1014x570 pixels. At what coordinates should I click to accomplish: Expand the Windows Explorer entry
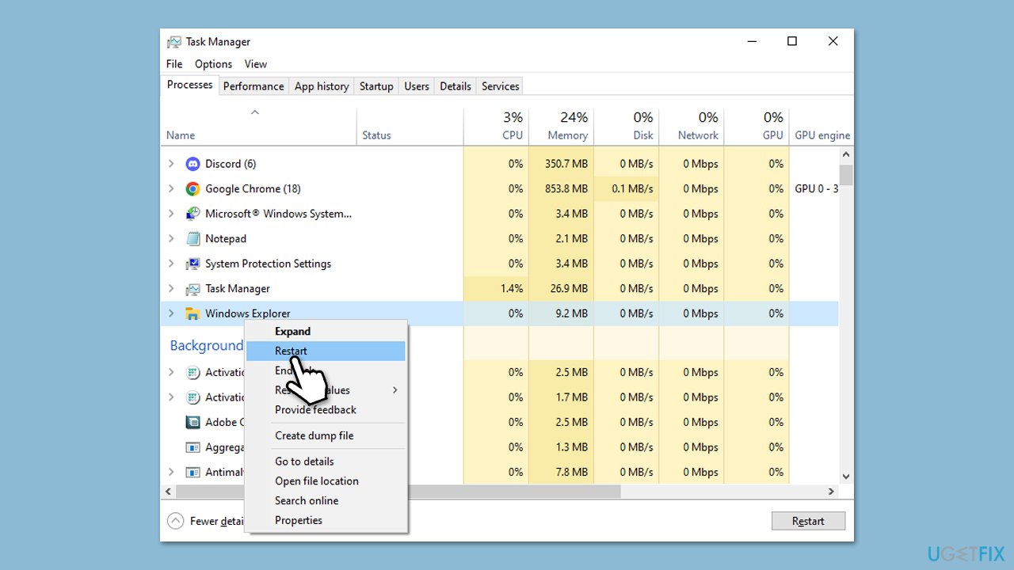click(x=171, y=313)
